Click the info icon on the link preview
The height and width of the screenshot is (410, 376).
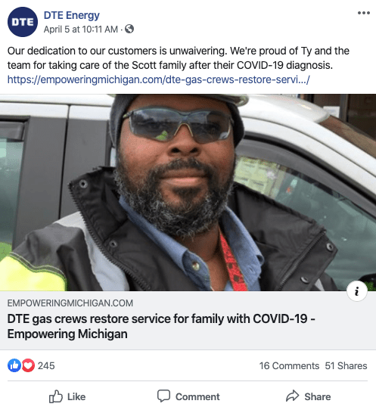point(357,291)
